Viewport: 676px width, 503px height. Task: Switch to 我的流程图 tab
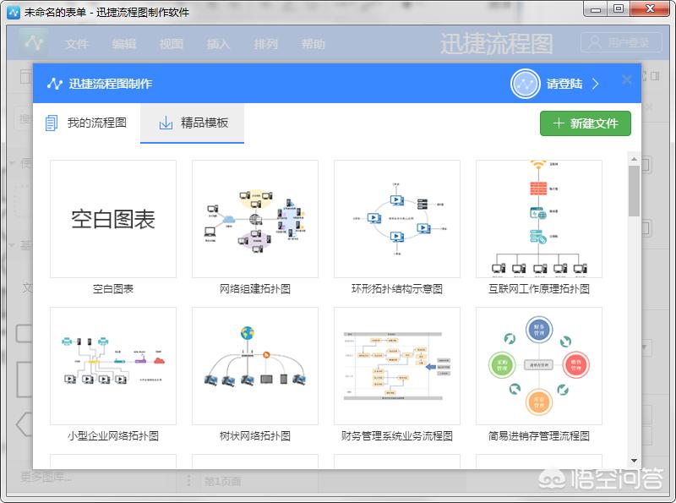[x=86, y=123]
